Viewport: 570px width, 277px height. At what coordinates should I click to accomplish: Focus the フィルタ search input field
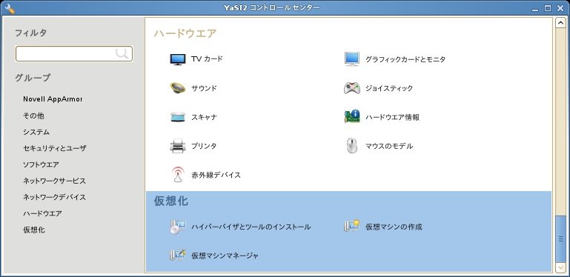click(x=74, y=54)
